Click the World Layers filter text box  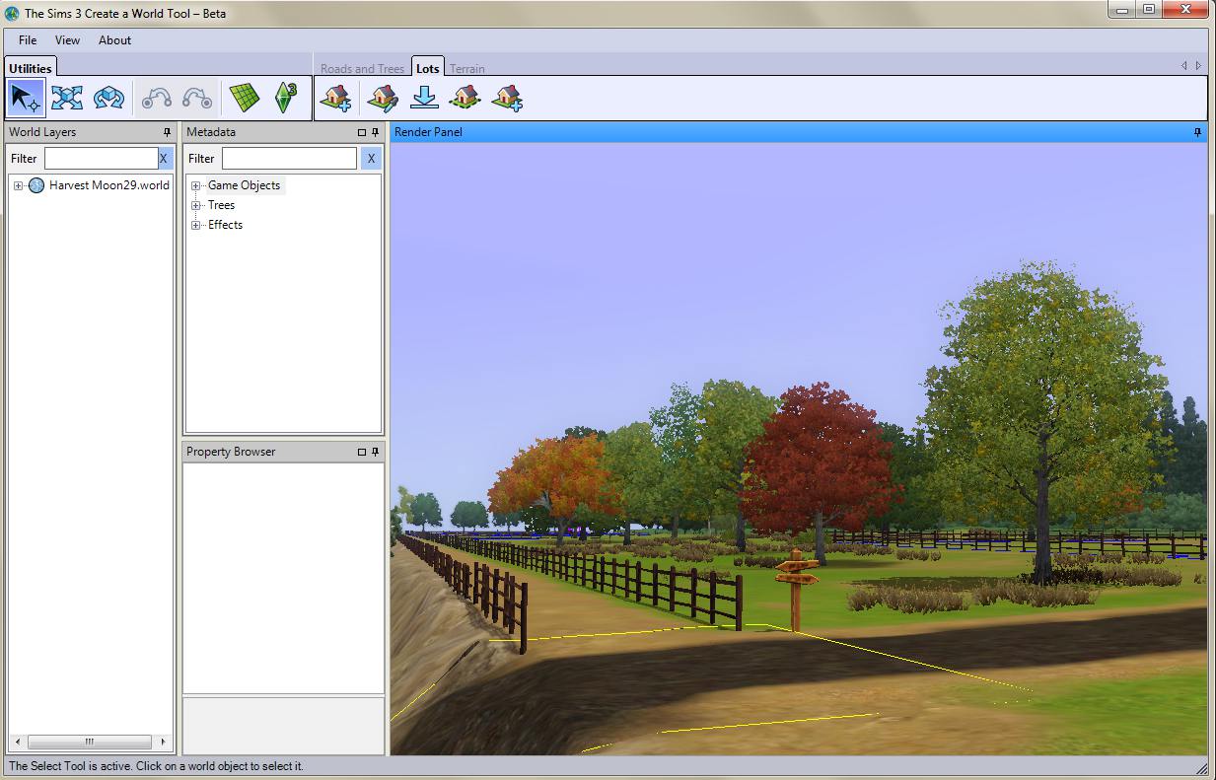pos(101,158)
